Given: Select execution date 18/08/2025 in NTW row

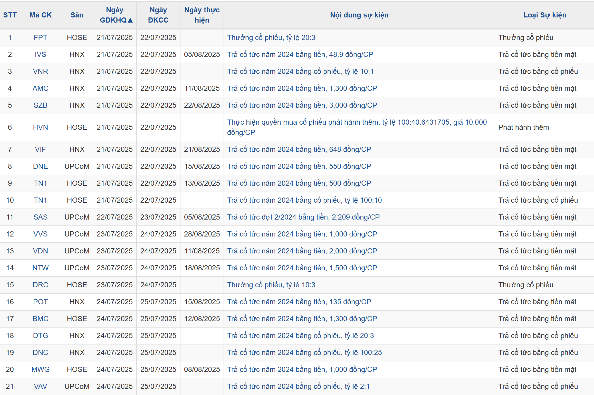Looking at the screenshot, I should (x=202, y=268).
